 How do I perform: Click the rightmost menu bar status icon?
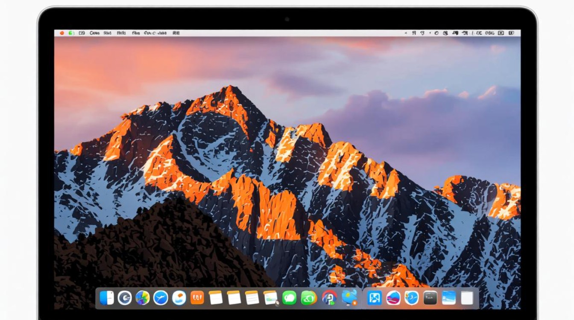(511, 33)
